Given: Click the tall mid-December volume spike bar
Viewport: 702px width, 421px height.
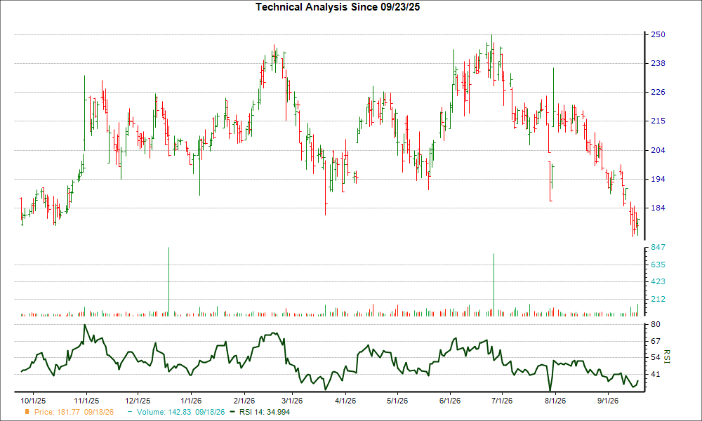Looking at the screenshot, I should pos(168,281).
